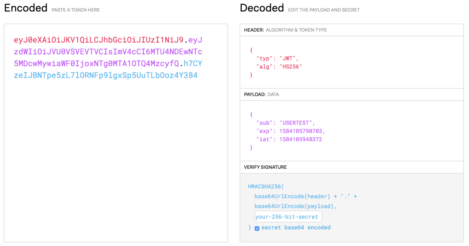Click the Encoded heading
This screenshot has height=246, width=469.
tap(26, 8)
